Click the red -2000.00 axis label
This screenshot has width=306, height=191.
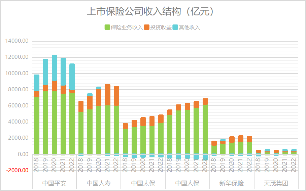tap(18, 171)
